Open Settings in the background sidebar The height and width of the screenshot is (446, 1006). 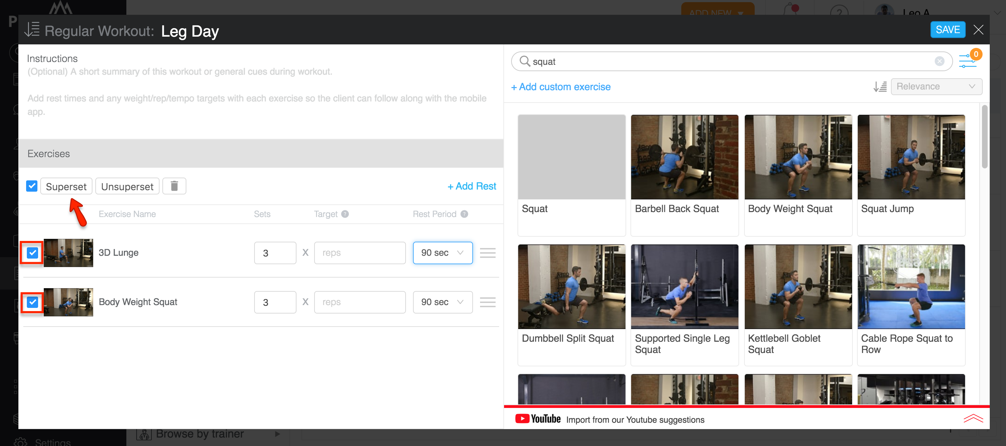pos(53,441)
